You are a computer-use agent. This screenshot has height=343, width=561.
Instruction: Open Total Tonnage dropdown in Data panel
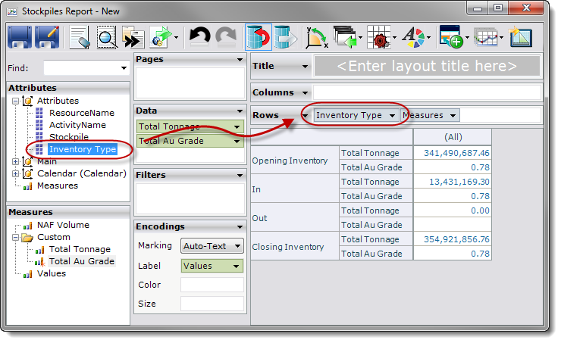pyautogui.click(x=237, y=127)
